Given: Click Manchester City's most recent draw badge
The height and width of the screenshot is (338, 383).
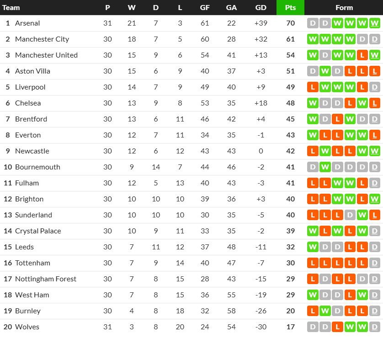Looking at the screenshot, I should [375, 39].
